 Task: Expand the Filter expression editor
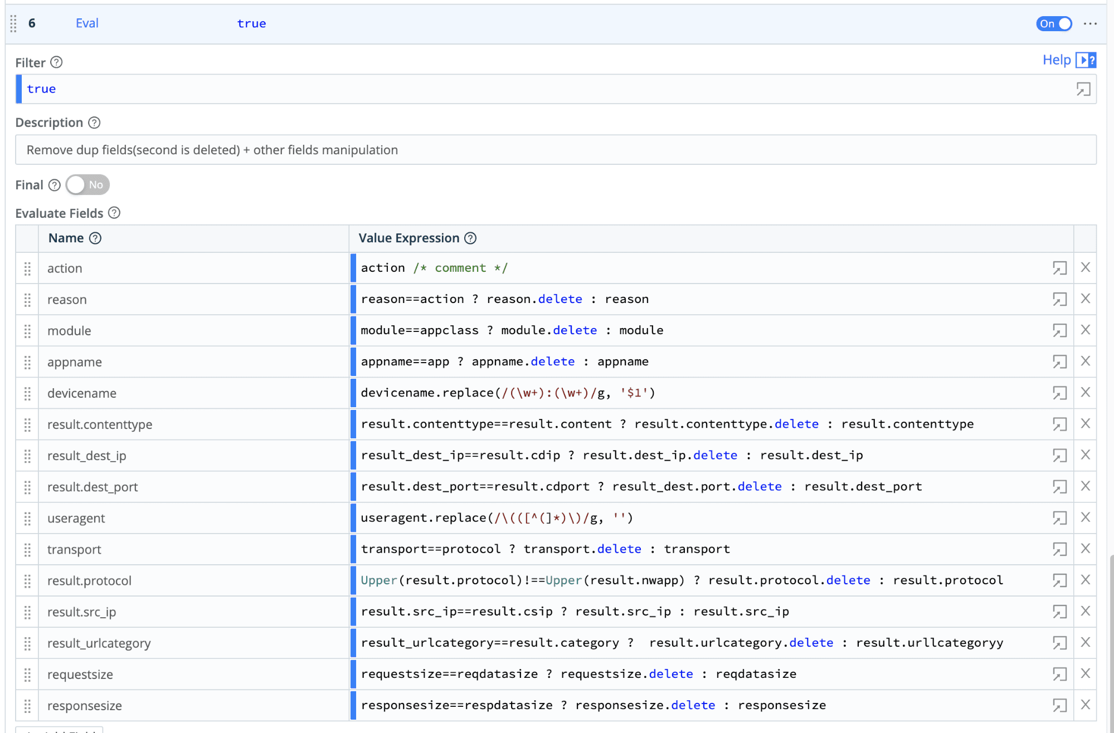(x=1083, y=89)
